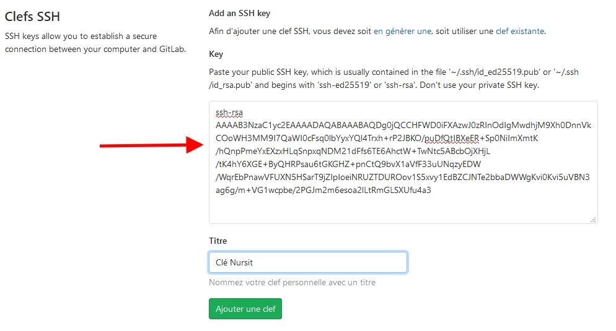The image size is (616, 331).
Task: Click the "Afin d'ajouter une clef SSH" sentence
Action: point(289,31)
